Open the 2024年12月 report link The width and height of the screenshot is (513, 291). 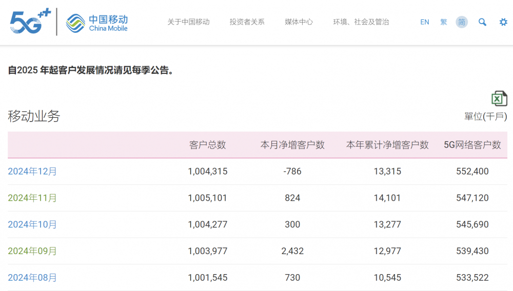click(x=32, y=172)
